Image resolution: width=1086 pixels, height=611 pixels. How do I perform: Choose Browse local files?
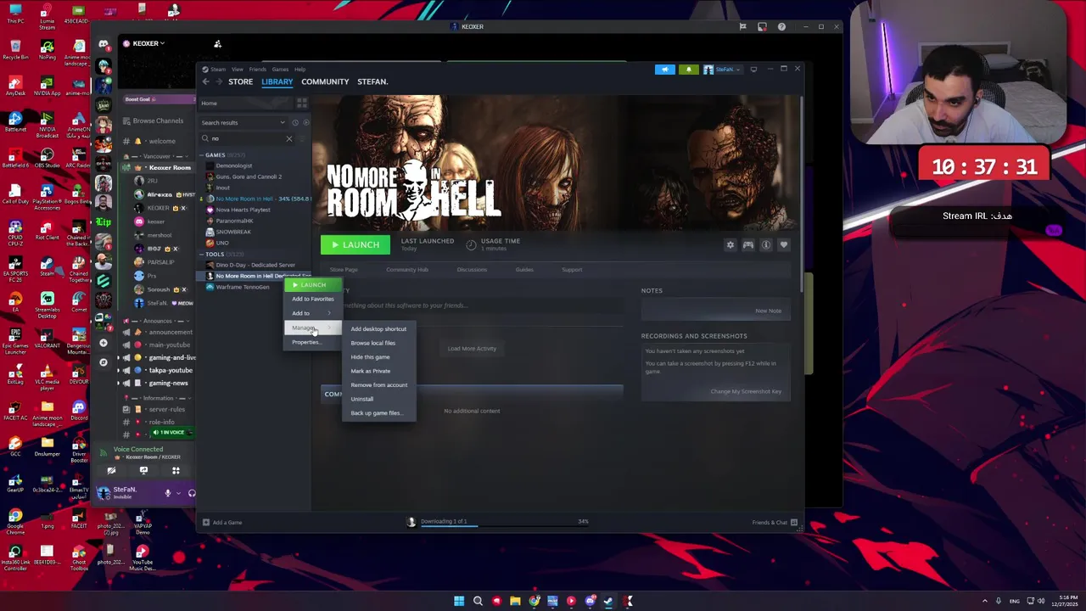(378, 343)
